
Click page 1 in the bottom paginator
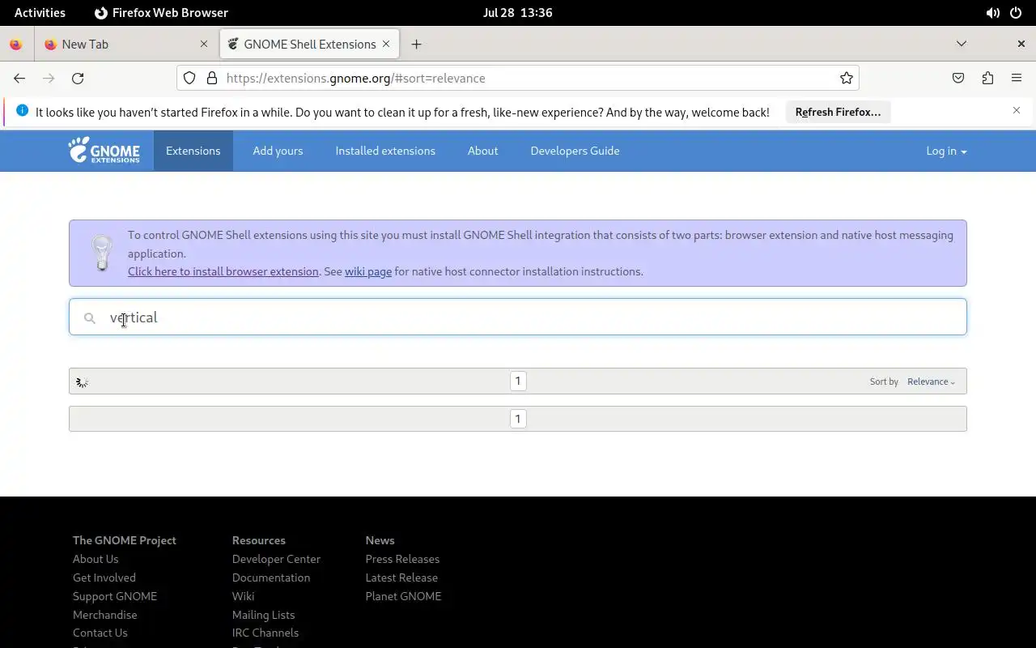(518, 419)
